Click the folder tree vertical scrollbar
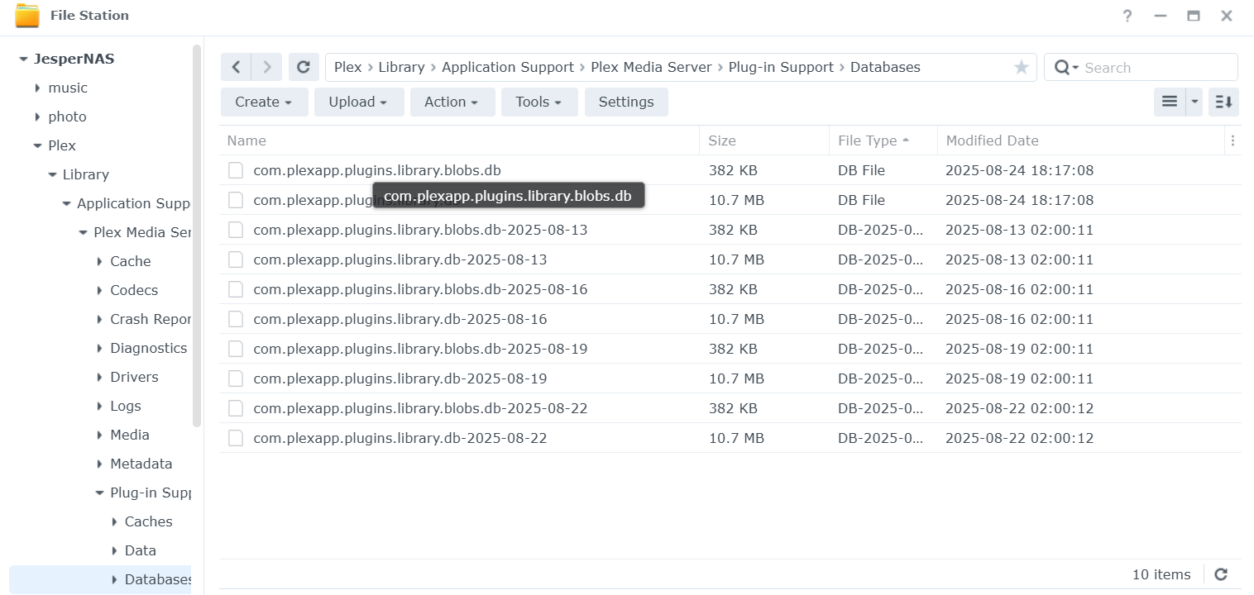 click(197, 236)
